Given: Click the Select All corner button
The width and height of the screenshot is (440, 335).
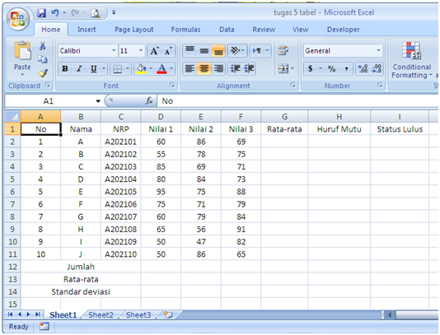Looking at the screenshot, I should point(12,116).
